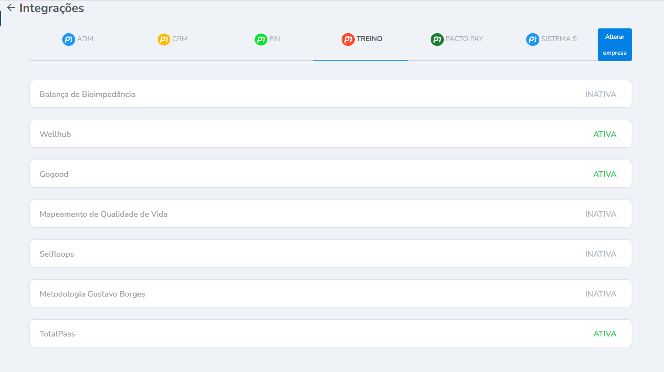Click the red TREINO module icon

348,39
